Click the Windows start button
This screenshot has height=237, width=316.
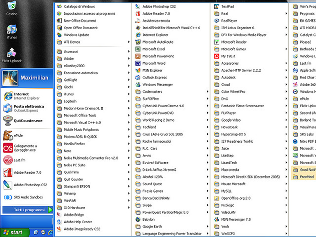tap(14, 232)
